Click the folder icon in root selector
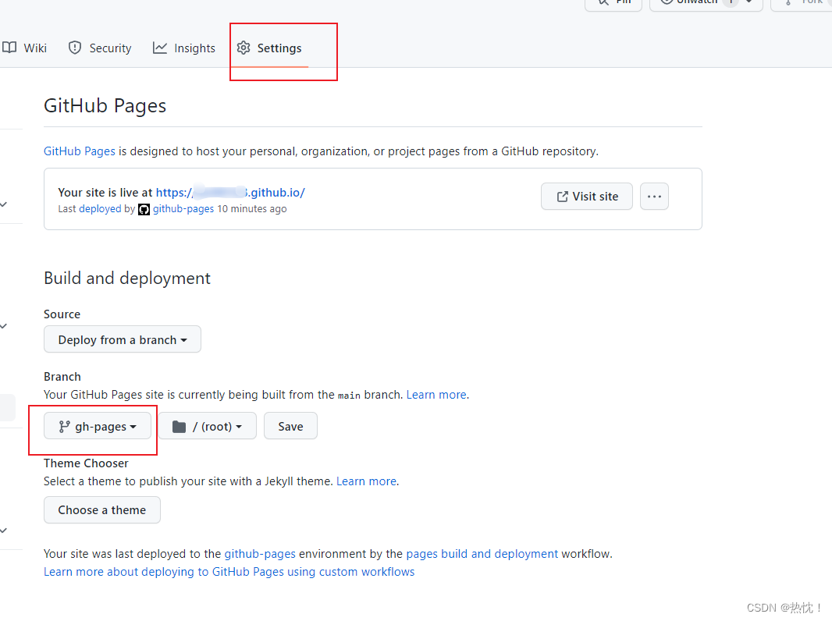The height and width of the screenshot is (621, 832). (180, 427)
